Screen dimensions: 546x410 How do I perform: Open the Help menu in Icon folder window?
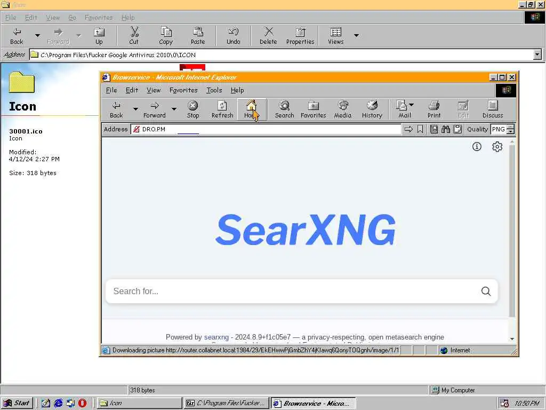click(128, 18)
